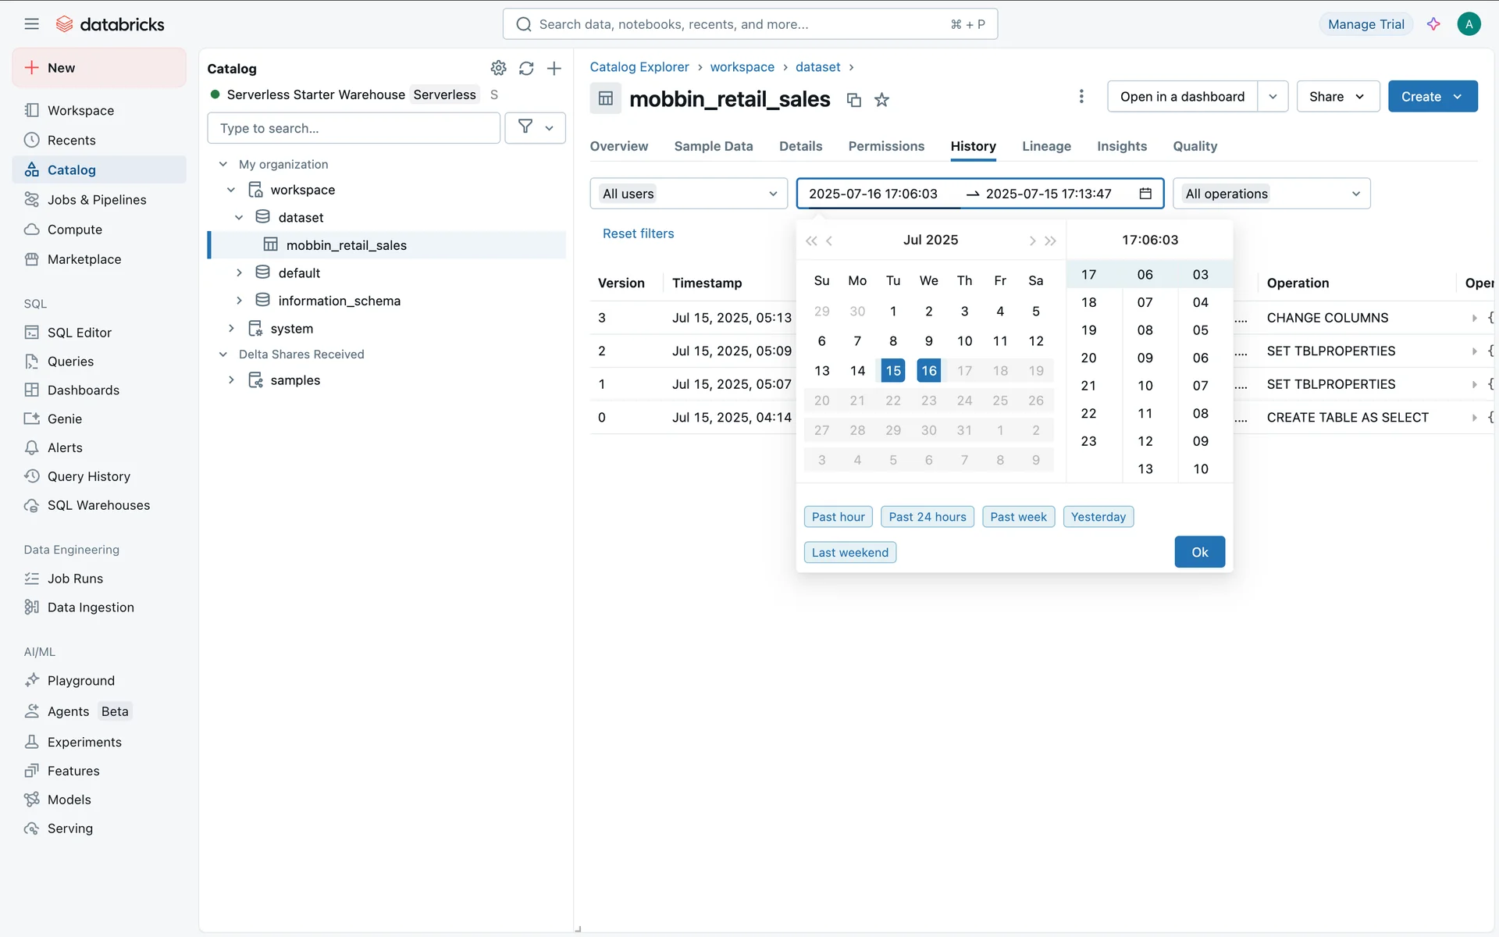Pick July 14 in the calendar

(857, 371)
